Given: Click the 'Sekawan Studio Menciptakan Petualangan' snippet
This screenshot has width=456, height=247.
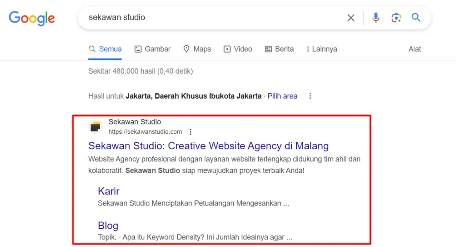Looking at the screenshot, I should (x=193, y=203).
